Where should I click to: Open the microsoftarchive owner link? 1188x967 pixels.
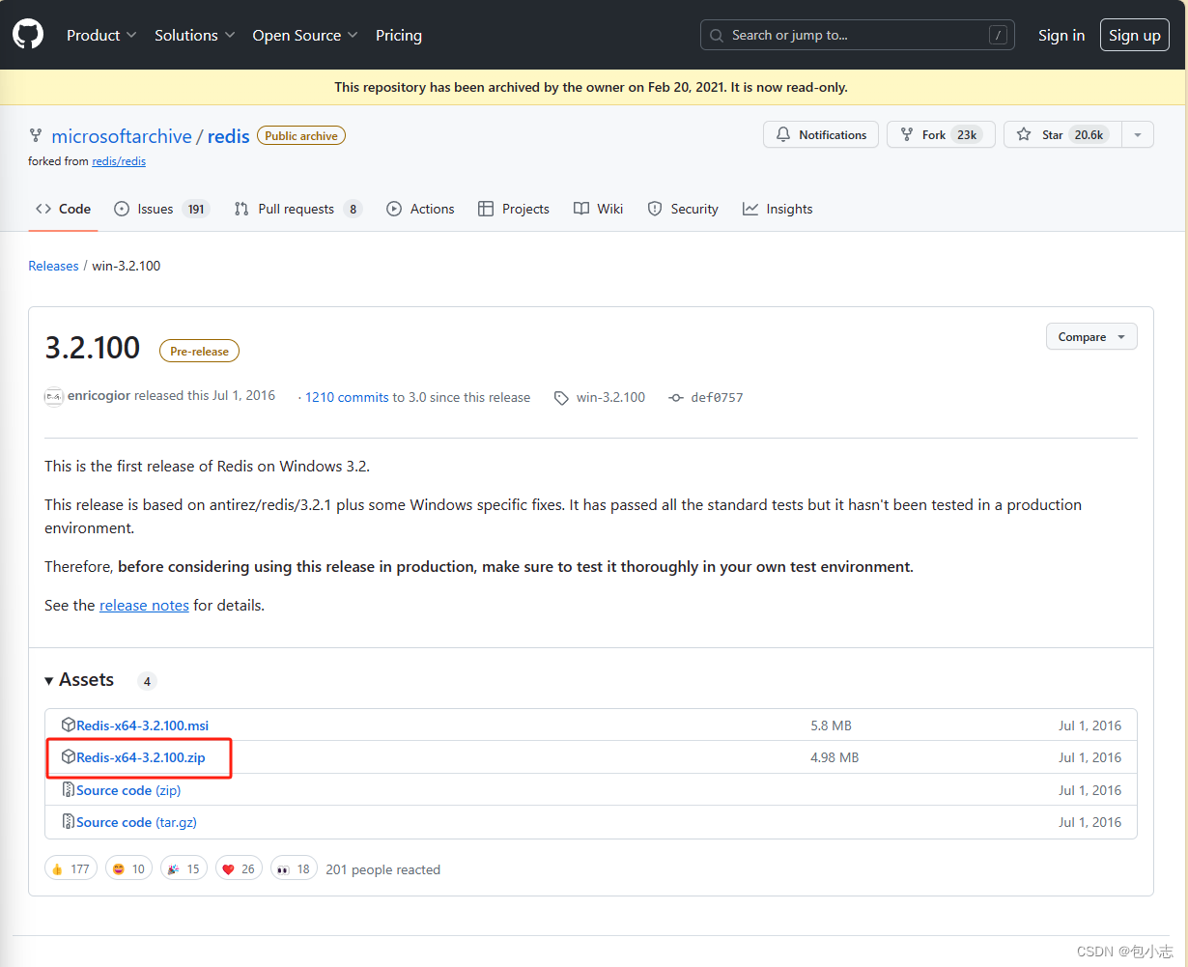pyautogui.click(x=122, y=136)
